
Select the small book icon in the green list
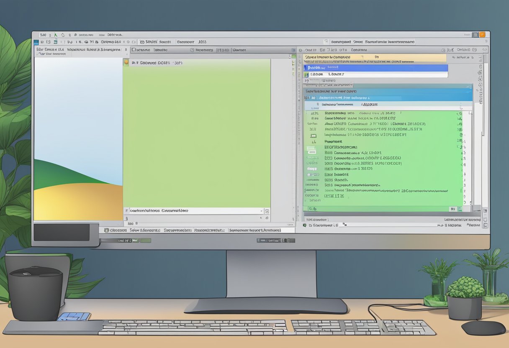click(314, 136)
